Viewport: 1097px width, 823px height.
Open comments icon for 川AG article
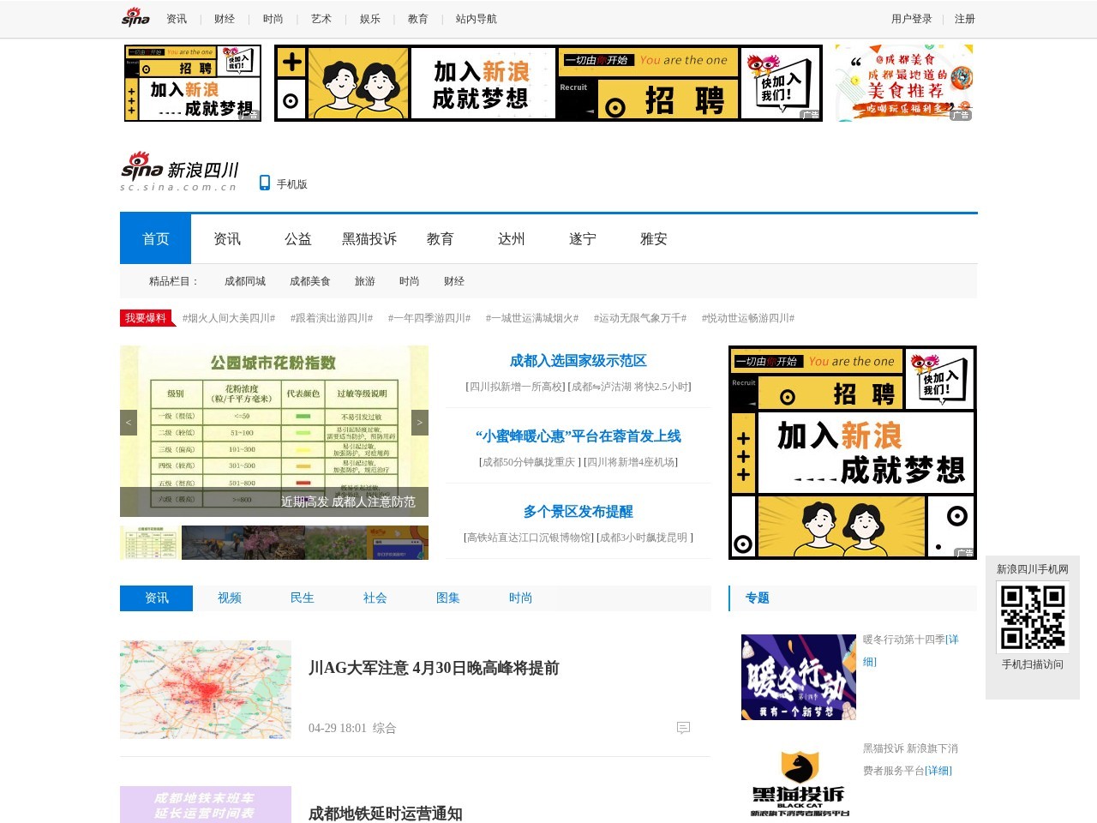(x=683, y=728)
